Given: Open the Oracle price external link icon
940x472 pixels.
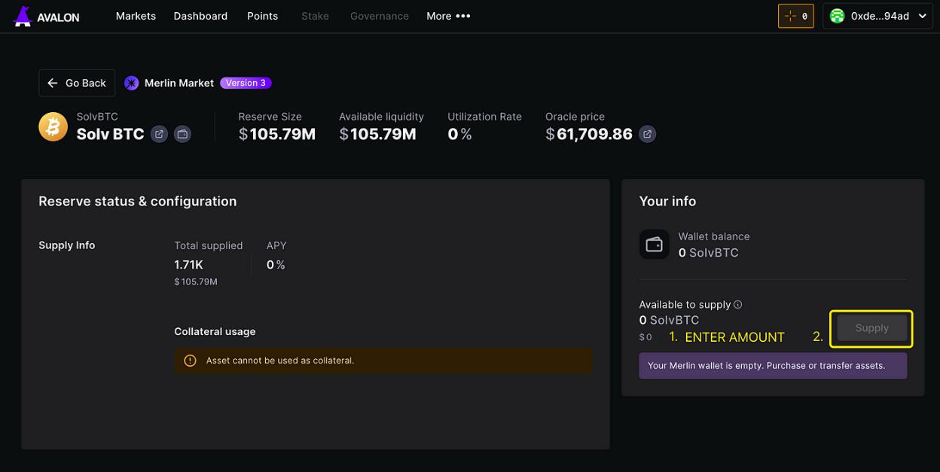Looking at the screenshot, I should [x=647, y=134].
